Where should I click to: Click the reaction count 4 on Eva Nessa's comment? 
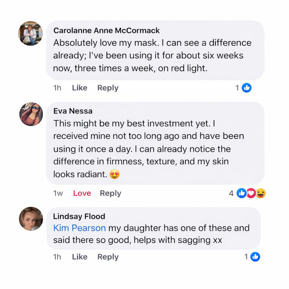tap(231, 193)
